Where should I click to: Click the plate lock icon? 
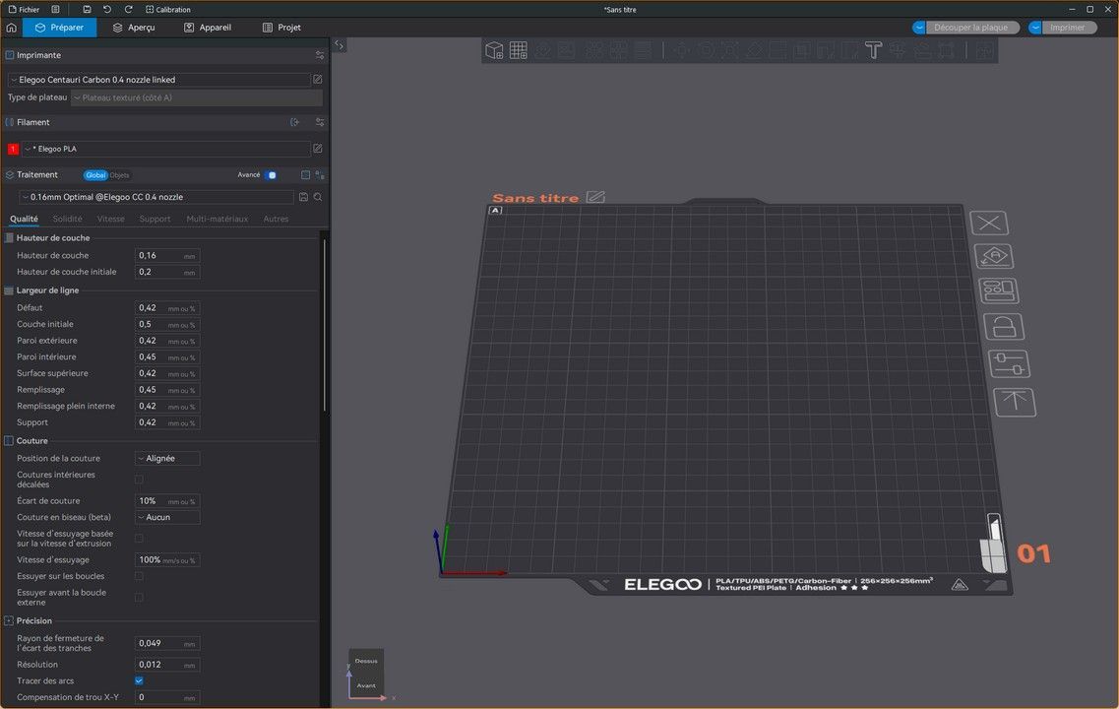1003,327
